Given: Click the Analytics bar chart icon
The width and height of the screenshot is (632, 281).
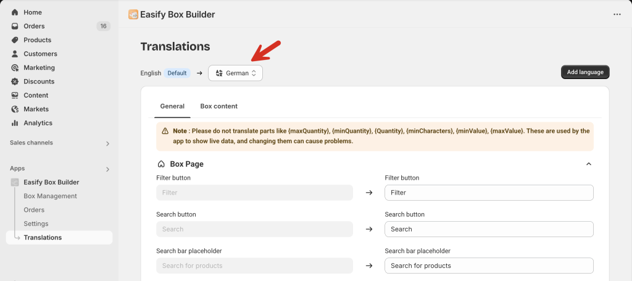Looking at the screenshot, I should (15, 123).
